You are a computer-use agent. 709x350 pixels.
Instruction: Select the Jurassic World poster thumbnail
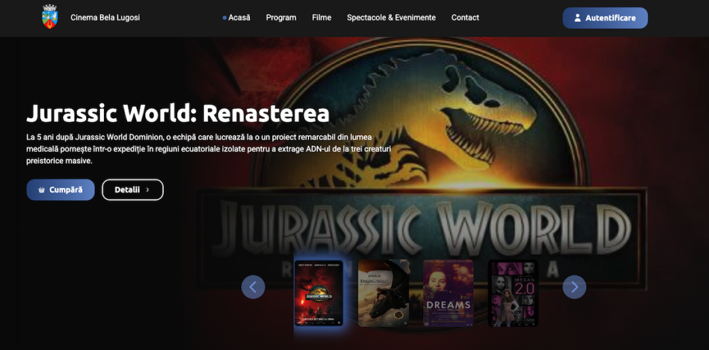[319, 293]
